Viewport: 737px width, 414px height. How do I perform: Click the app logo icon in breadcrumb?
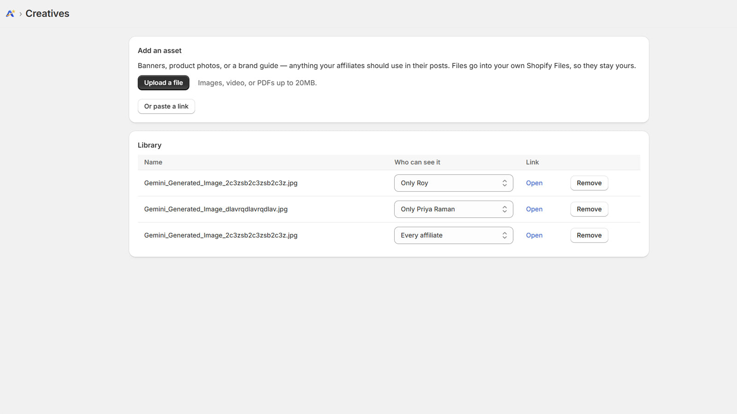pos(10,14)
